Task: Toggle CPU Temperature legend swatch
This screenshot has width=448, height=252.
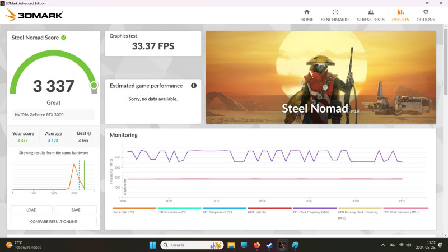Action: tap(179, 208)
